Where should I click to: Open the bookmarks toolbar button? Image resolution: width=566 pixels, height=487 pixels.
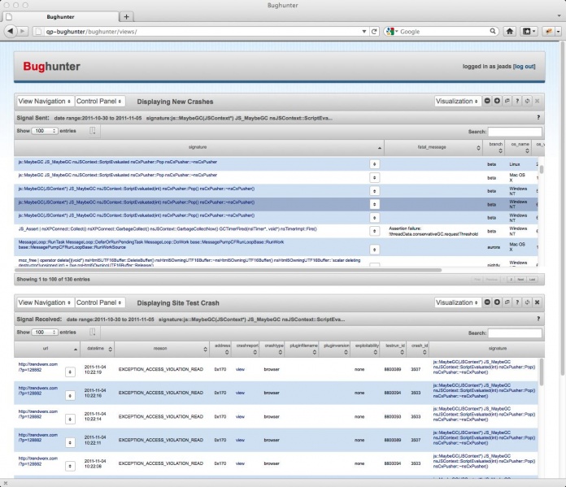(529, 32)
